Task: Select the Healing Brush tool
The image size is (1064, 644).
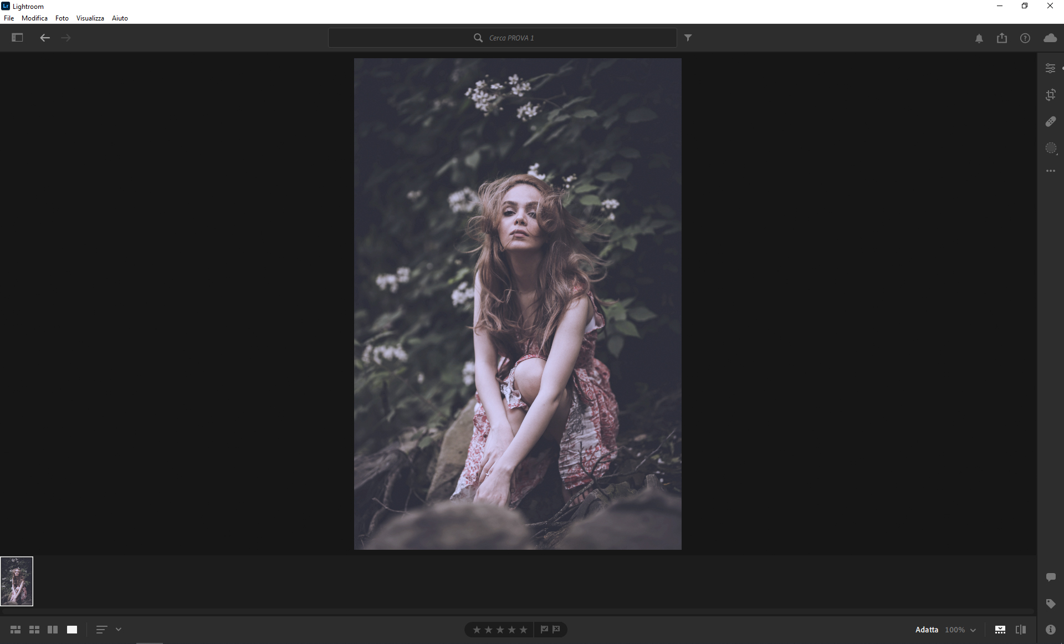Action: [x=1050, y=121]
